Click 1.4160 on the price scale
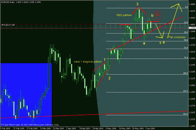This screenshot has height=130, width=196. (x=192, y=18)
